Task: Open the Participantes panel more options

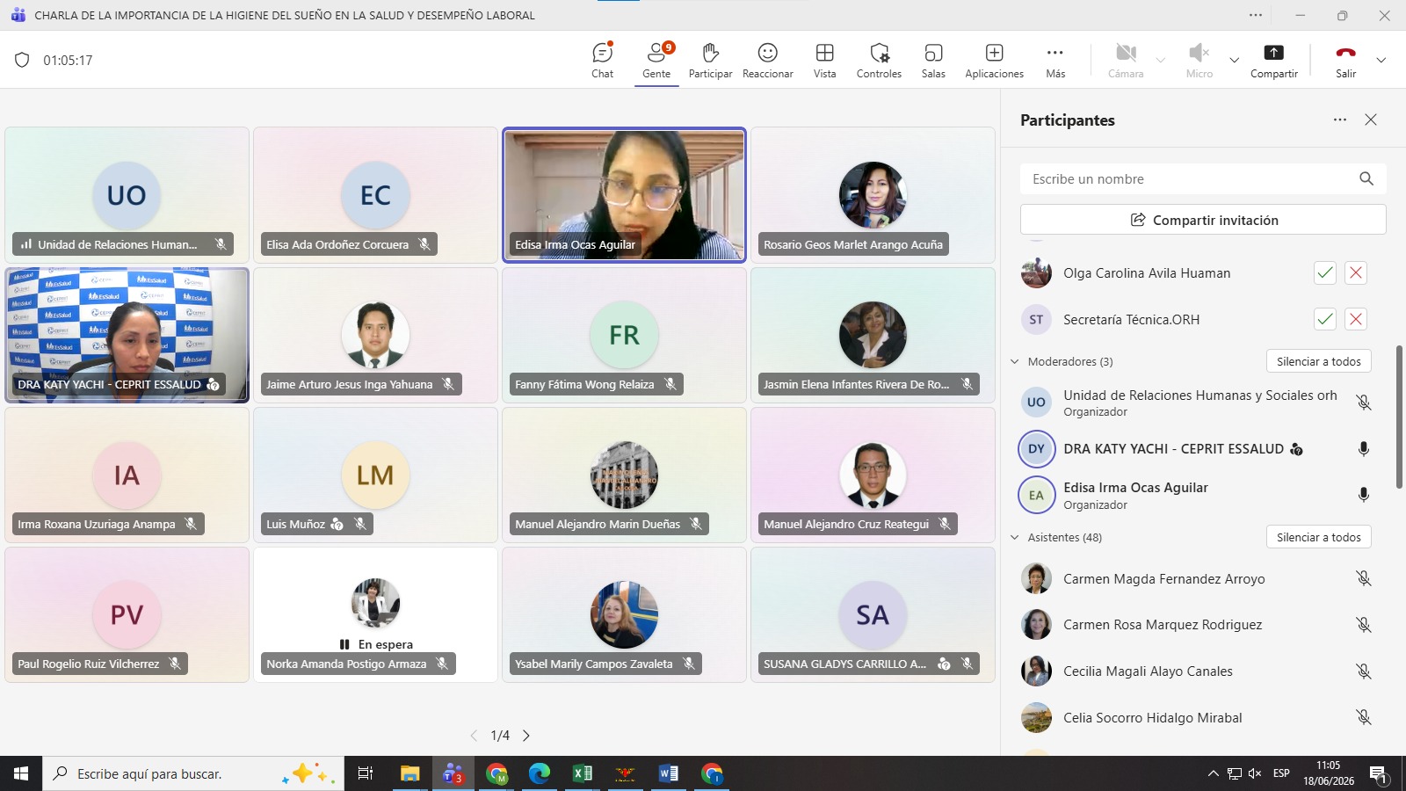Action: point(1339,120)
